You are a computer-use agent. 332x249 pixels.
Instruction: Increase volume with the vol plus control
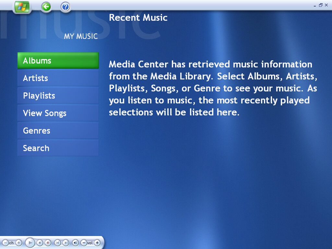point(97,243)
